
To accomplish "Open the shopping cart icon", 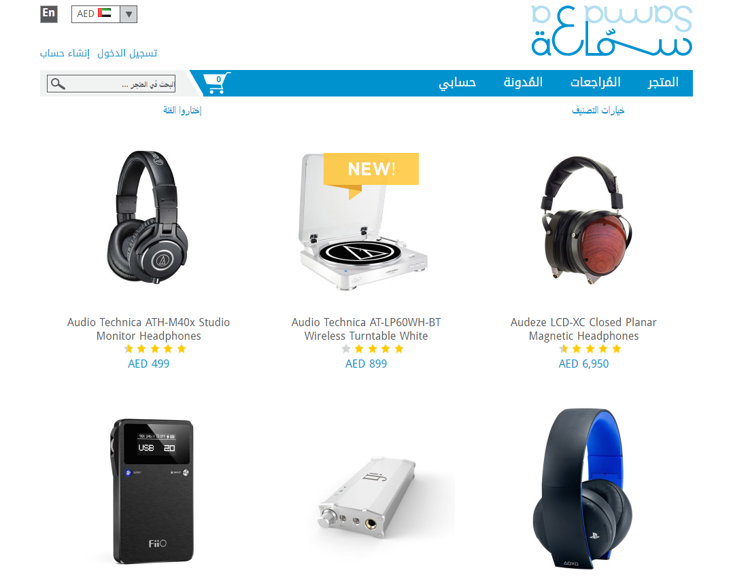I will [x=217, y=83].
